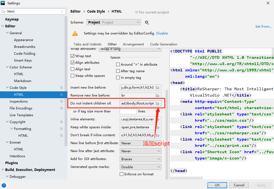The image size is (274, 189).
Task: Select Smart Keys under General
Action: [23, 60]
